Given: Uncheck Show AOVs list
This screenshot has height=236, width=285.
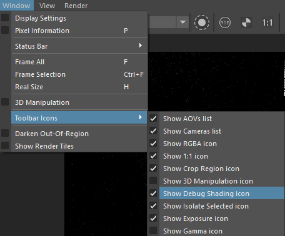Looking at the screenshot, I should [x=153, y=118].
